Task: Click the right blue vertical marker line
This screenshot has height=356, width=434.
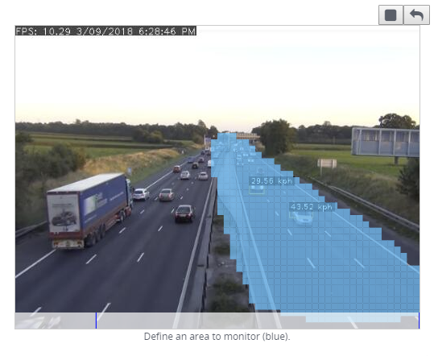Action: pos(419,321)
